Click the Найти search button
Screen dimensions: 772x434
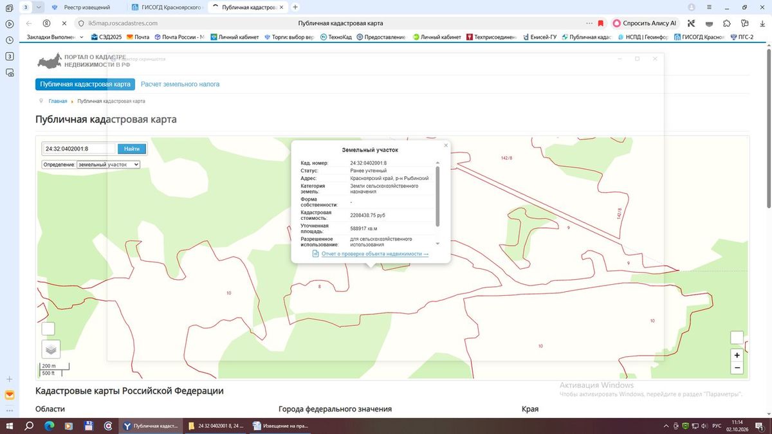coord(132,149)
